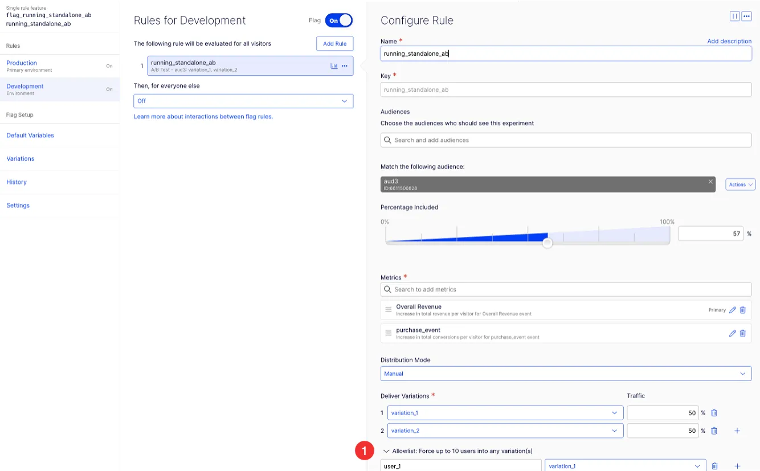760x471 pixels.
Task: Click the Add Rule button
Action: tap(335, 44)
